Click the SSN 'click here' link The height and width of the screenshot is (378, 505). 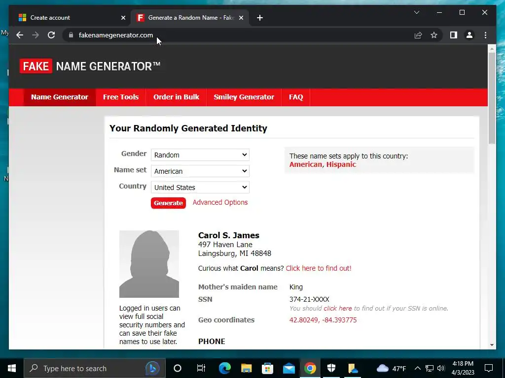pyautogui.click(x=337, y=309)
